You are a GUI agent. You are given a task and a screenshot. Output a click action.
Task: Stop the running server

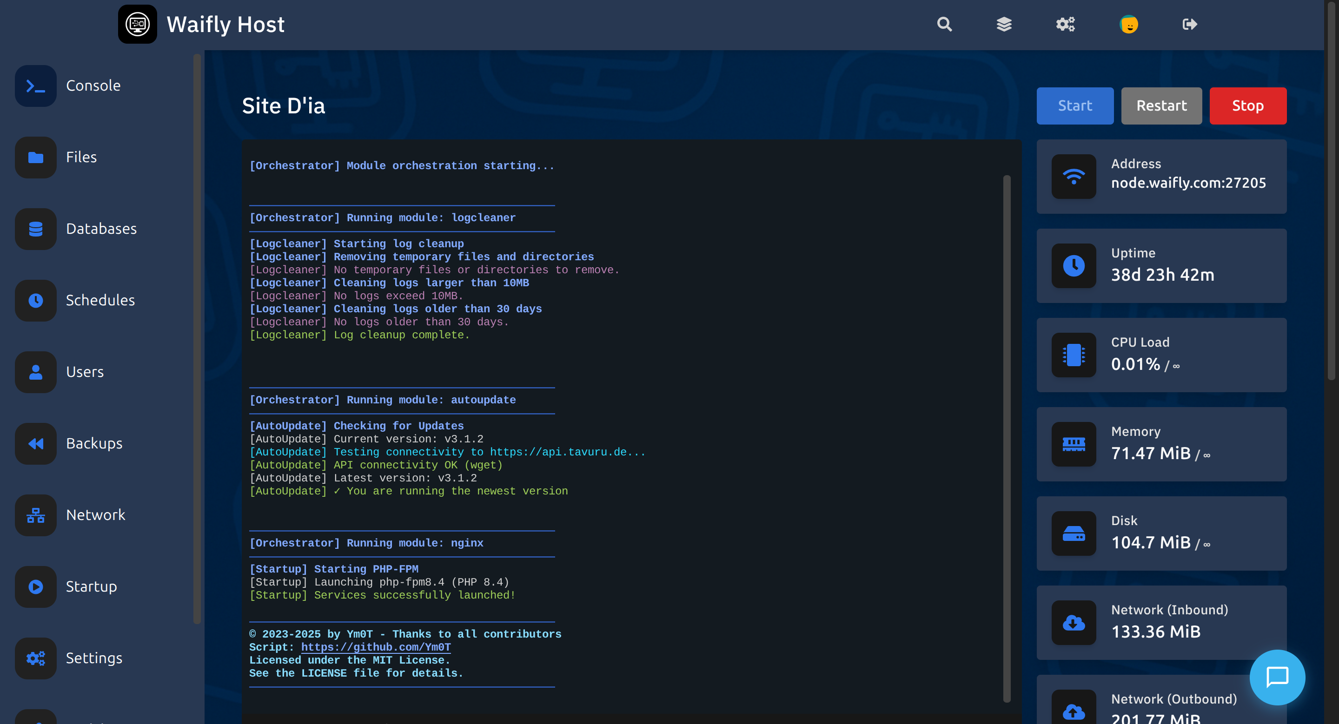[1247, 105]
